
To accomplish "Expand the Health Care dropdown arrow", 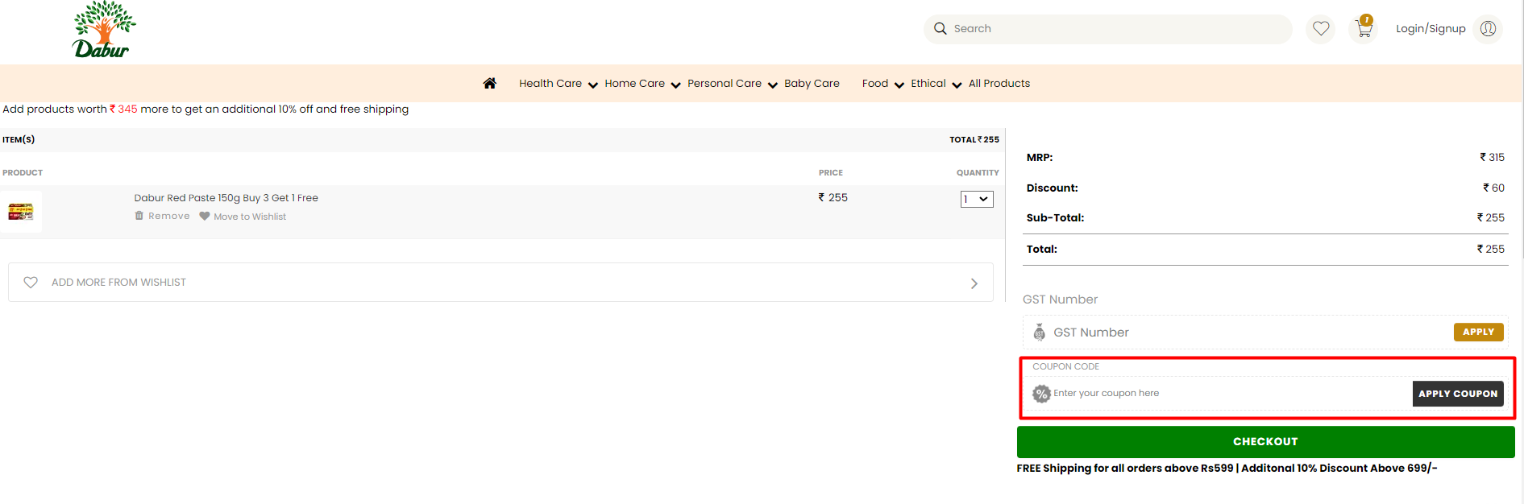I will coord(593,85).
